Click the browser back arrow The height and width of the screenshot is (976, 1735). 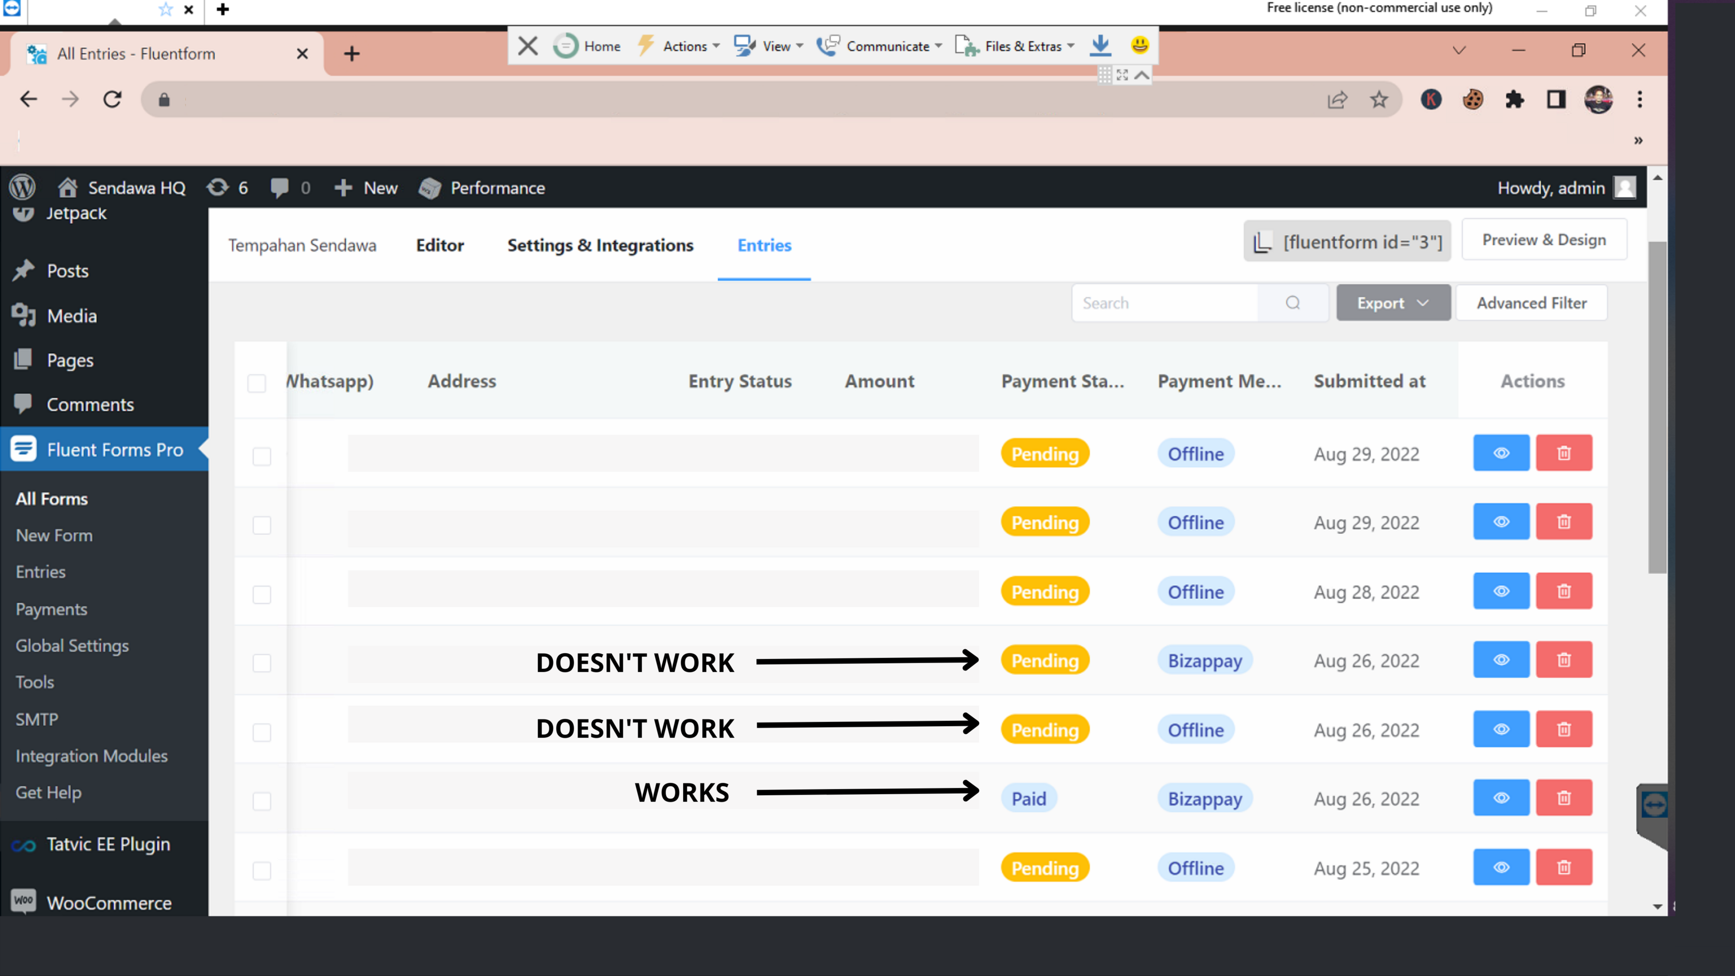point(28,100)
